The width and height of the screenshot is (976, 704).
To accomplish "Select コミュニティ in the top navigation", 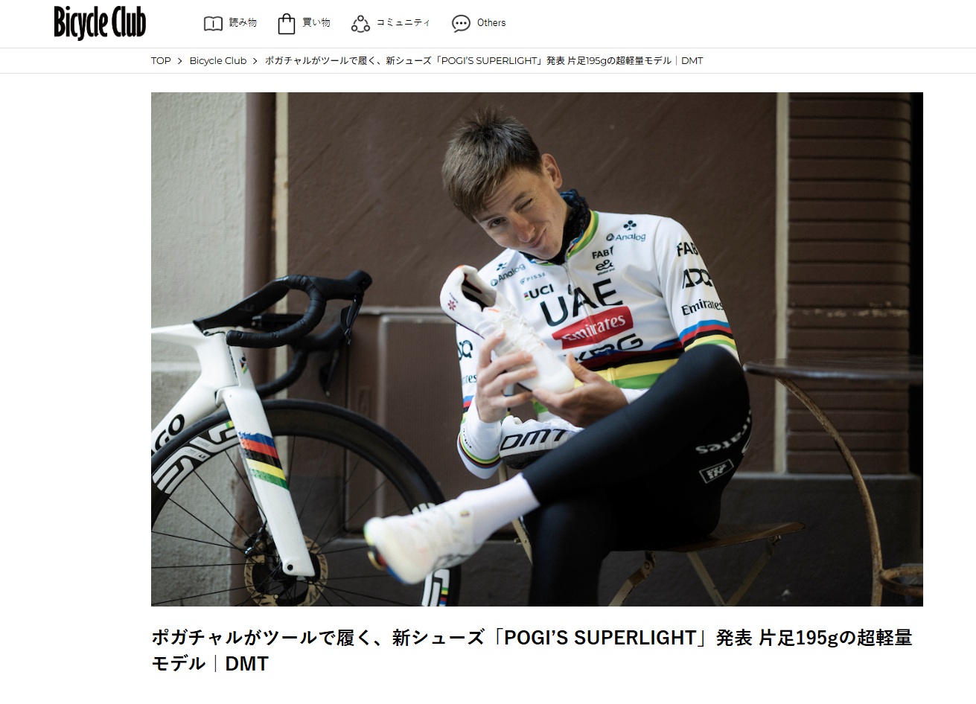I will (x=404, y=23).
